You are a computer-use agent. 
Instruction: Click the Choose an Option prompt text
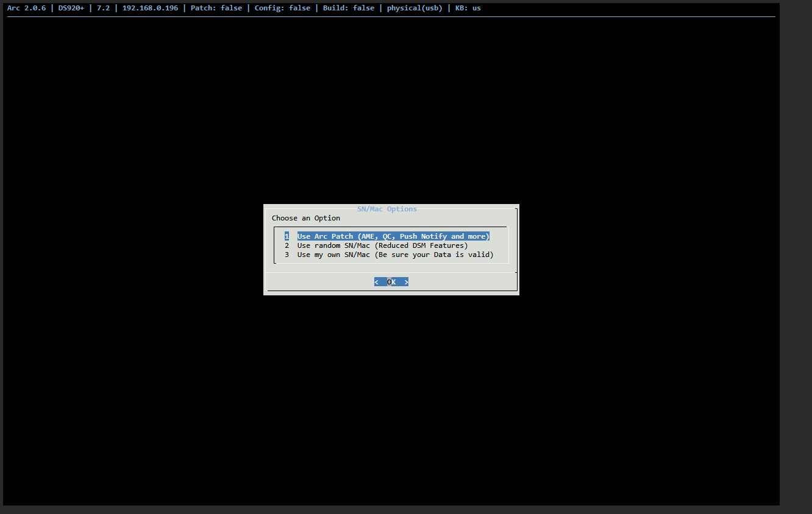(306, 218)
